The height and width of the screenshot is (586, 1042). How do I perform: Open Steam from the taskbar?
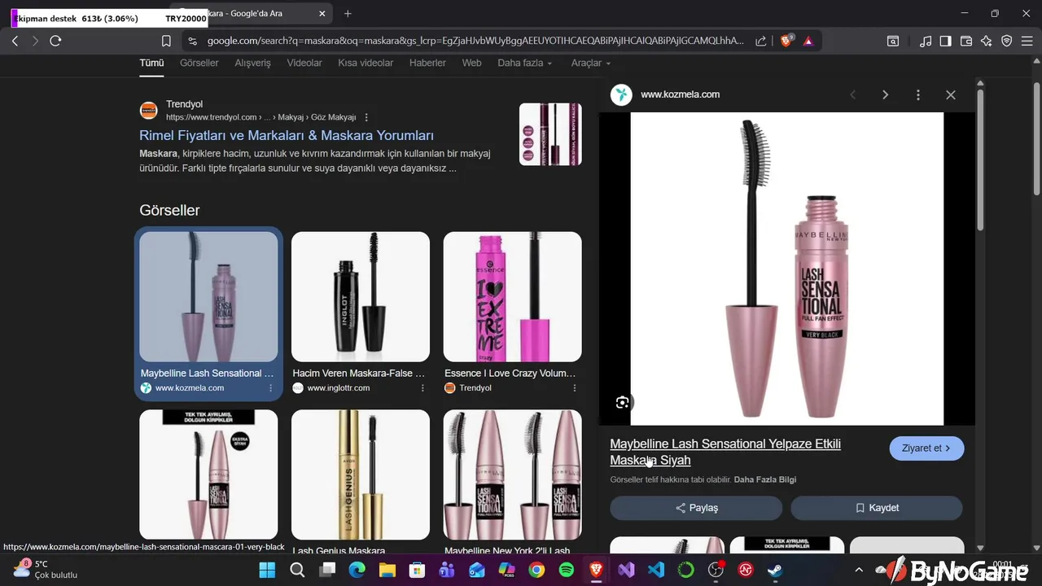775,571
